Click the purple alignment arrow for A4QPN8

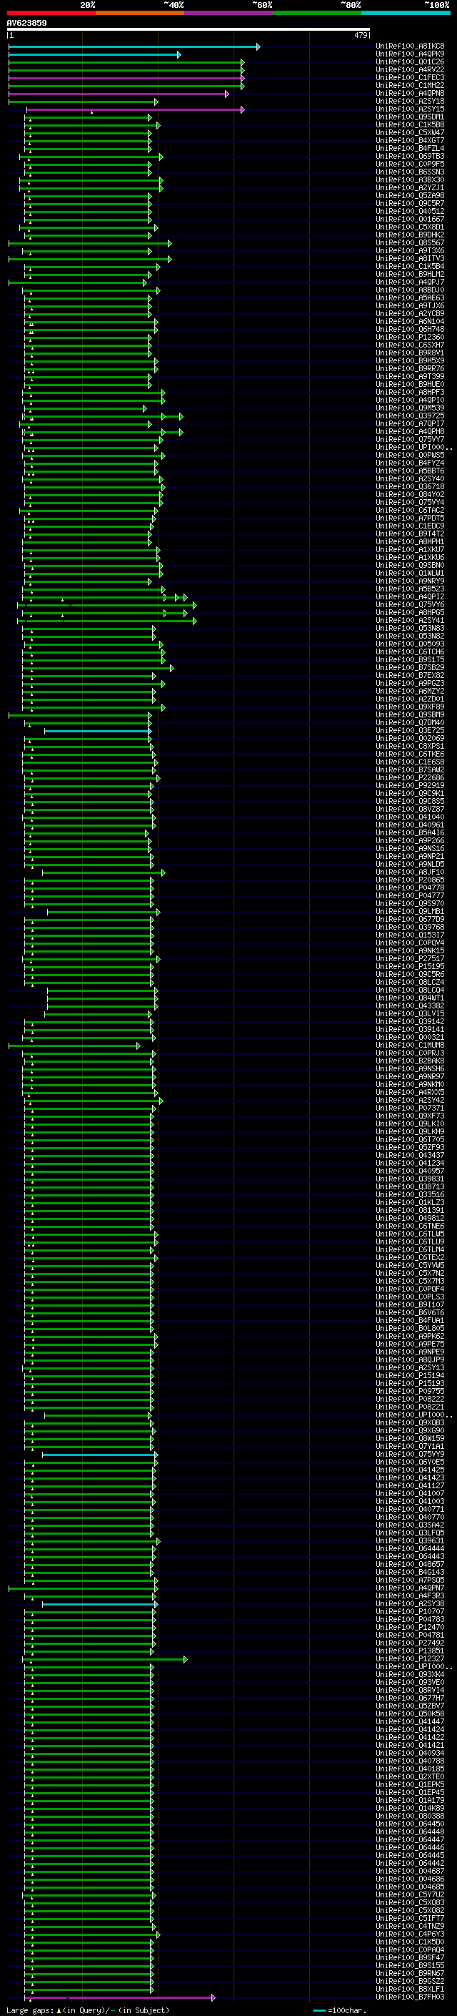coord(119,94)
